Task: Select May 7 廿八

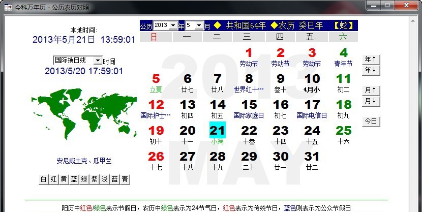Action: [x=218, y=83]
